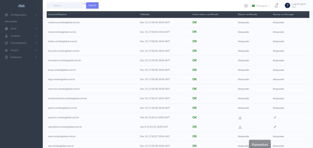
Task: Open the Relatórios menu item
Action: (21, 57)
